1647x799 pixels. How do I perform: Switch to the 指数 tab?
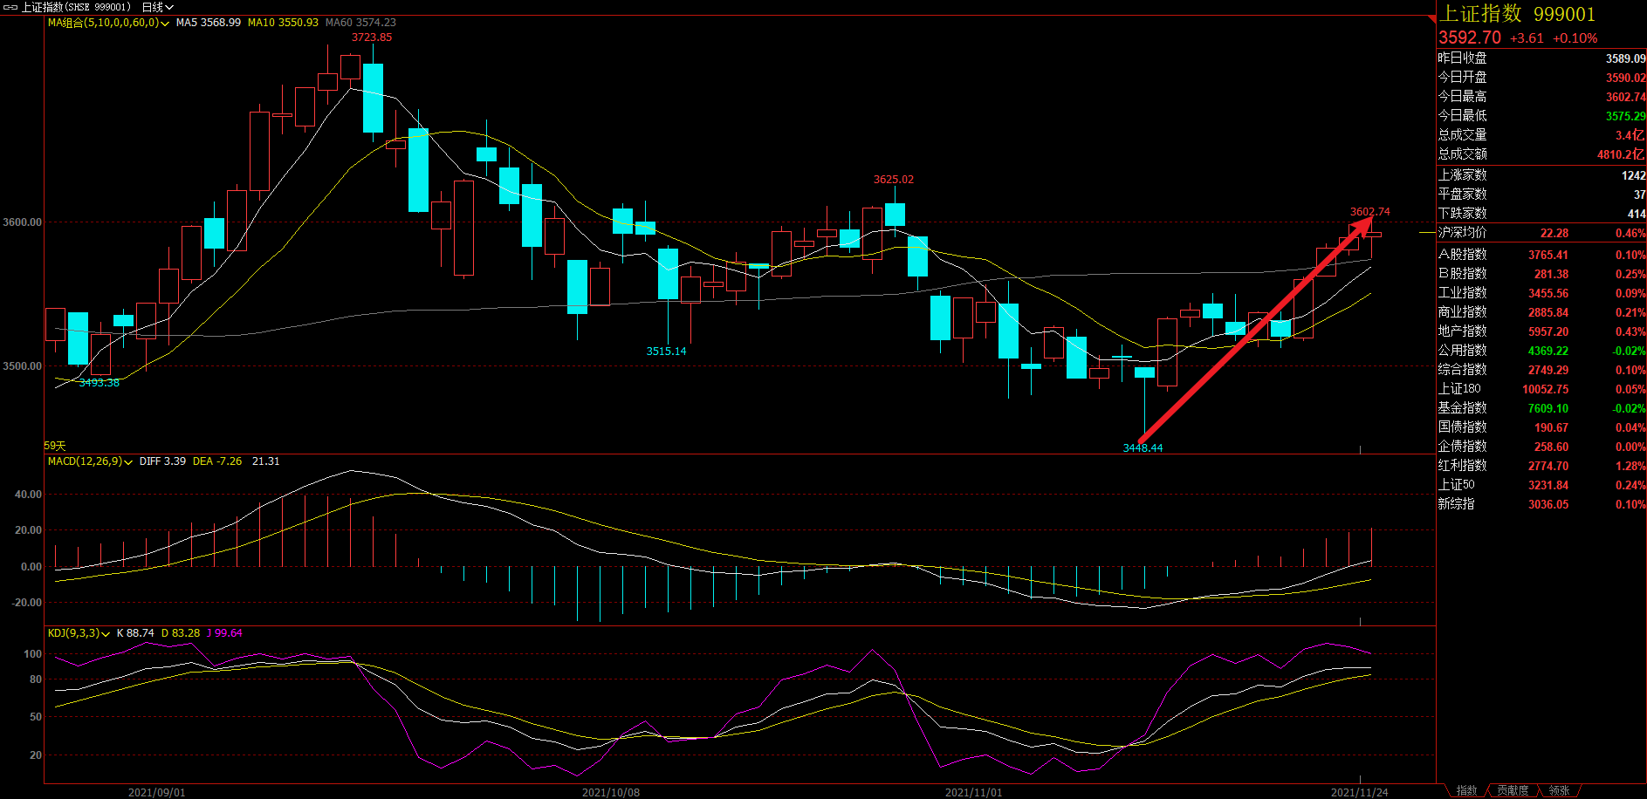(1466, 790)
